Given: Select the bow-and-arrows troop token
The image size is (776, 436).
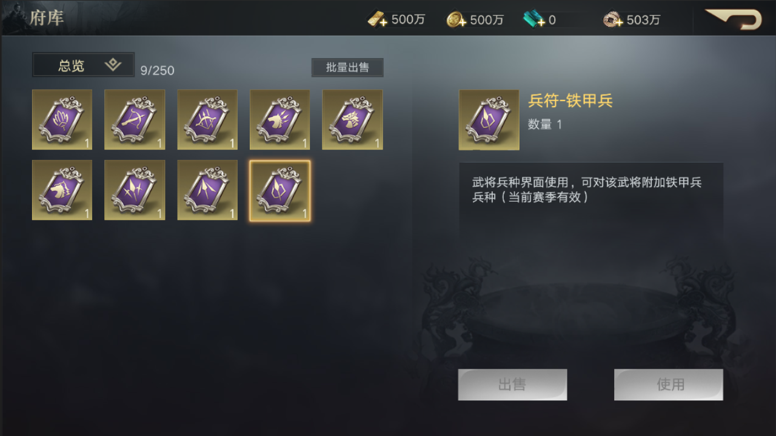Looking at the screenshot, I should 207,119.
